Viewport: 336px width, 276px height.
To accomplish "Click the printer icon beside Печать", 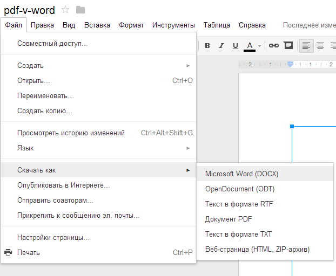I will click(8, 252).
